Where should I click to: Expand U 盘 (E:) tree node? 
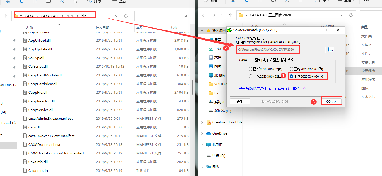point(202,156)
